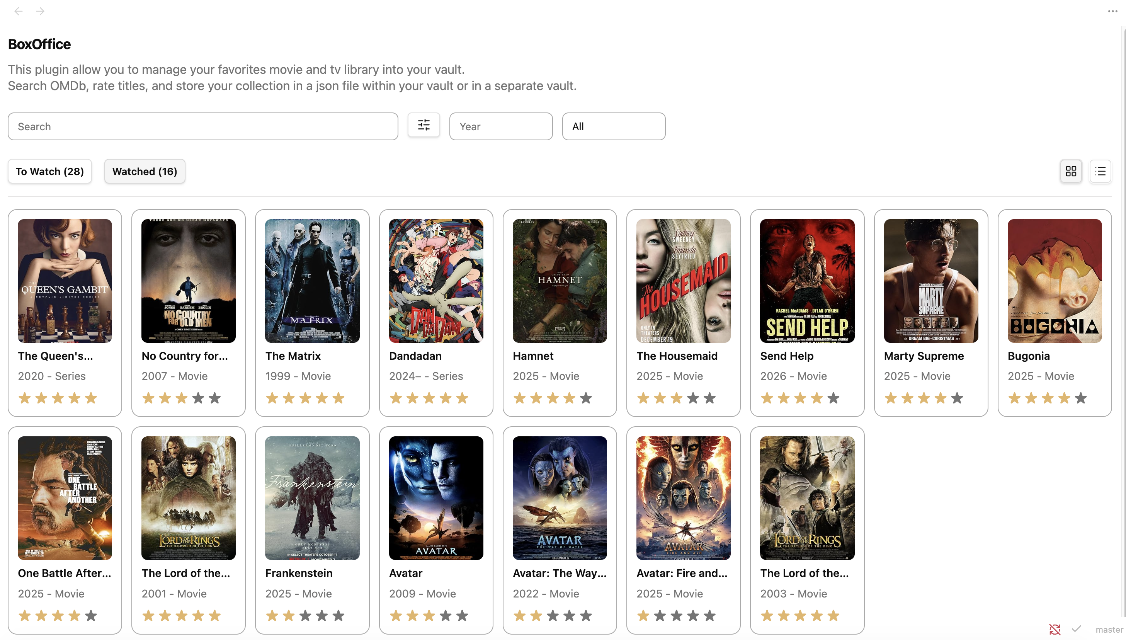Open Marty Supreme title link
The height and width of the screenshot is (640, 1126).
pos(924,356)
